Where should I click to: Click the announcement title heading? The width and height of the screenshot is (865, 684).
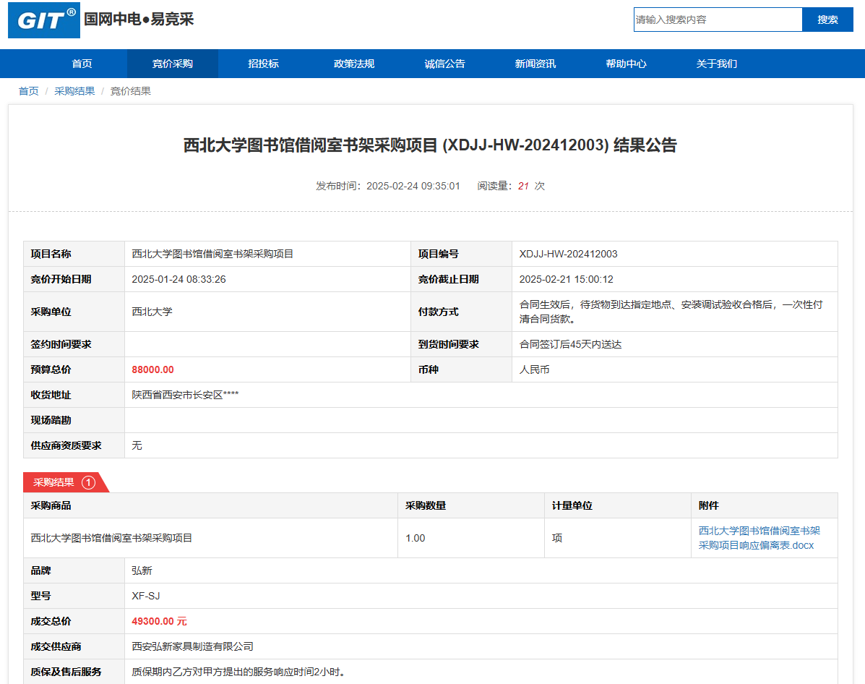tap(430, 145)
